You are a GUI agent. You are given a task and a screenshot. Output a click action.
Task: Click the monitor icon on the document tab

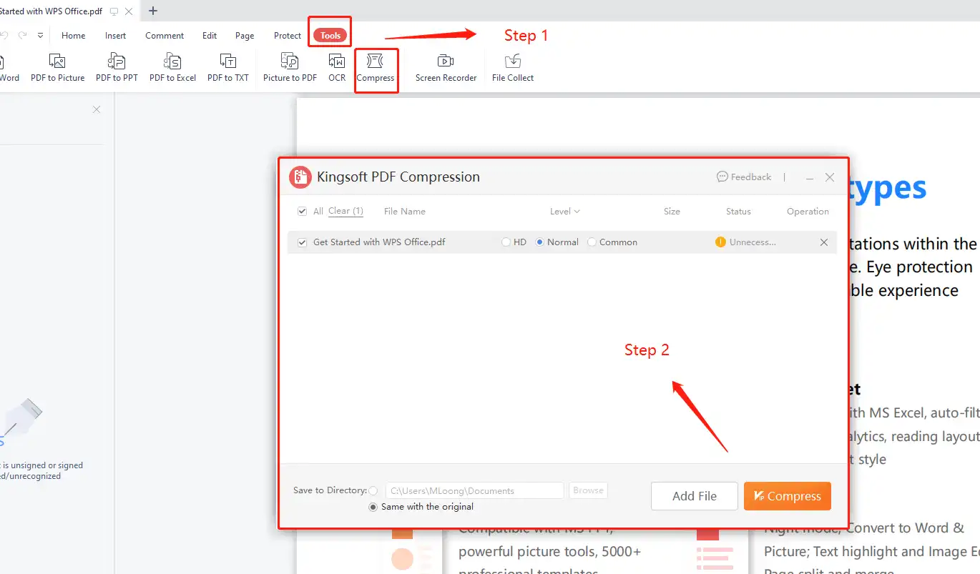114,11
